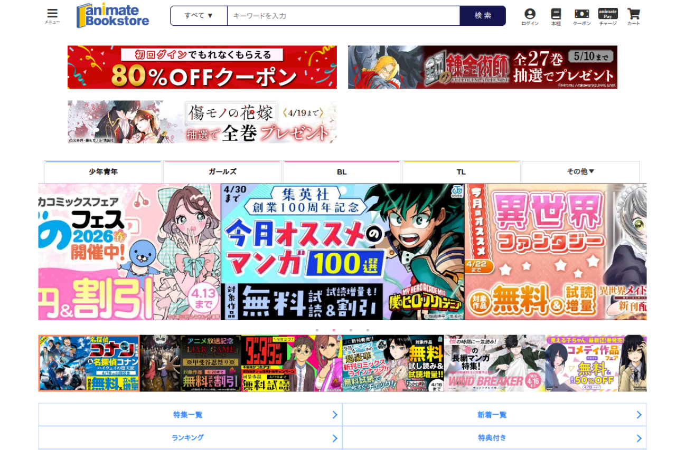Open the ランキング link
The image size is (676, 450).
point(190,438)
